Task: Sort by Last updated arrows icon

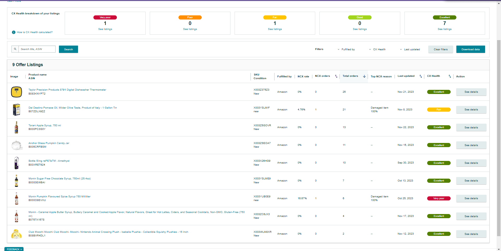Action: coord(421,76)
